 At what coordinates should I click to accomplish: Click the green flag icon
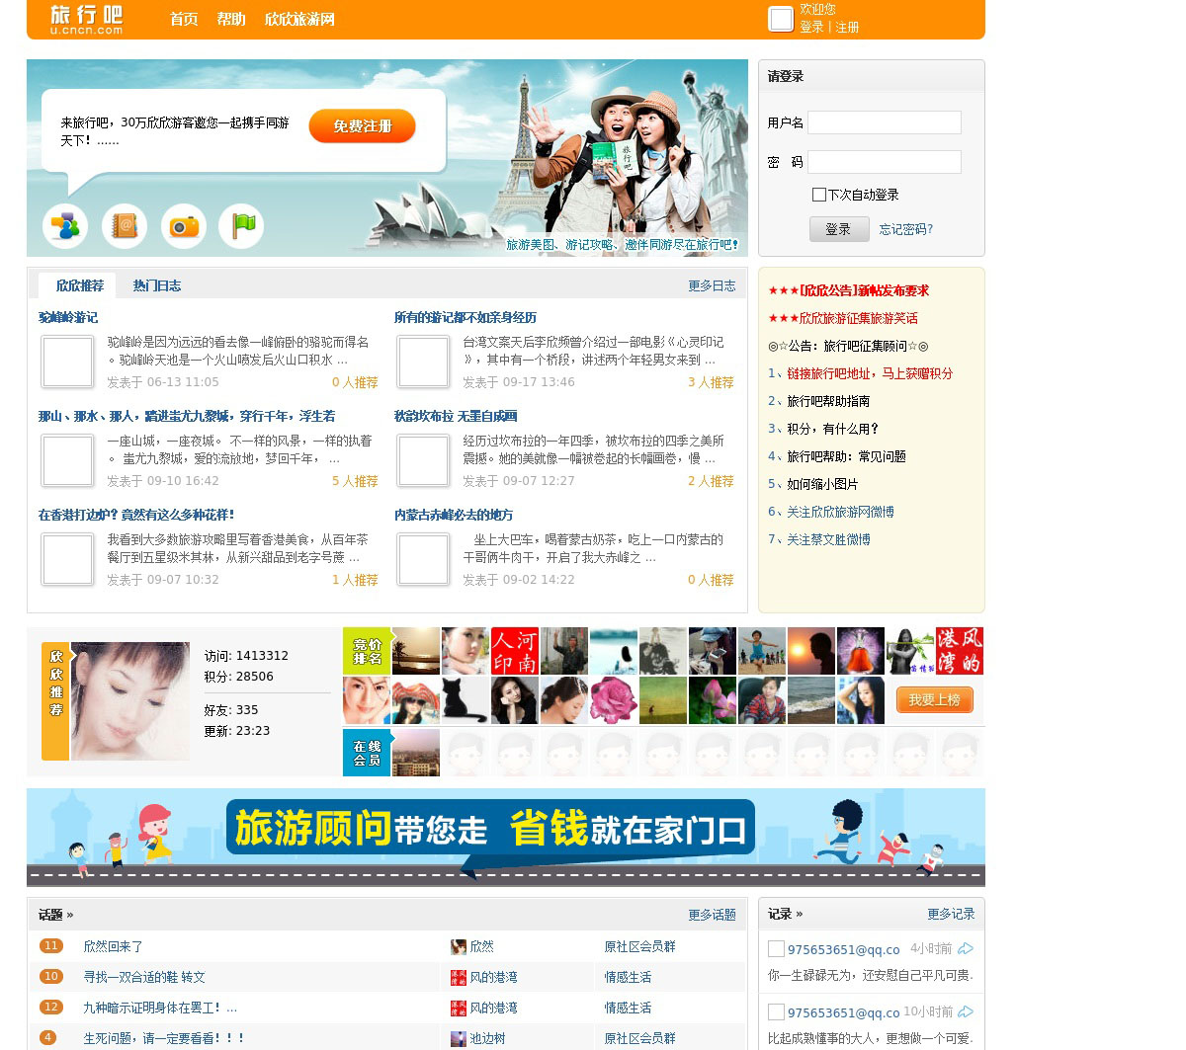pyautogui.click(x=242, y=226)
